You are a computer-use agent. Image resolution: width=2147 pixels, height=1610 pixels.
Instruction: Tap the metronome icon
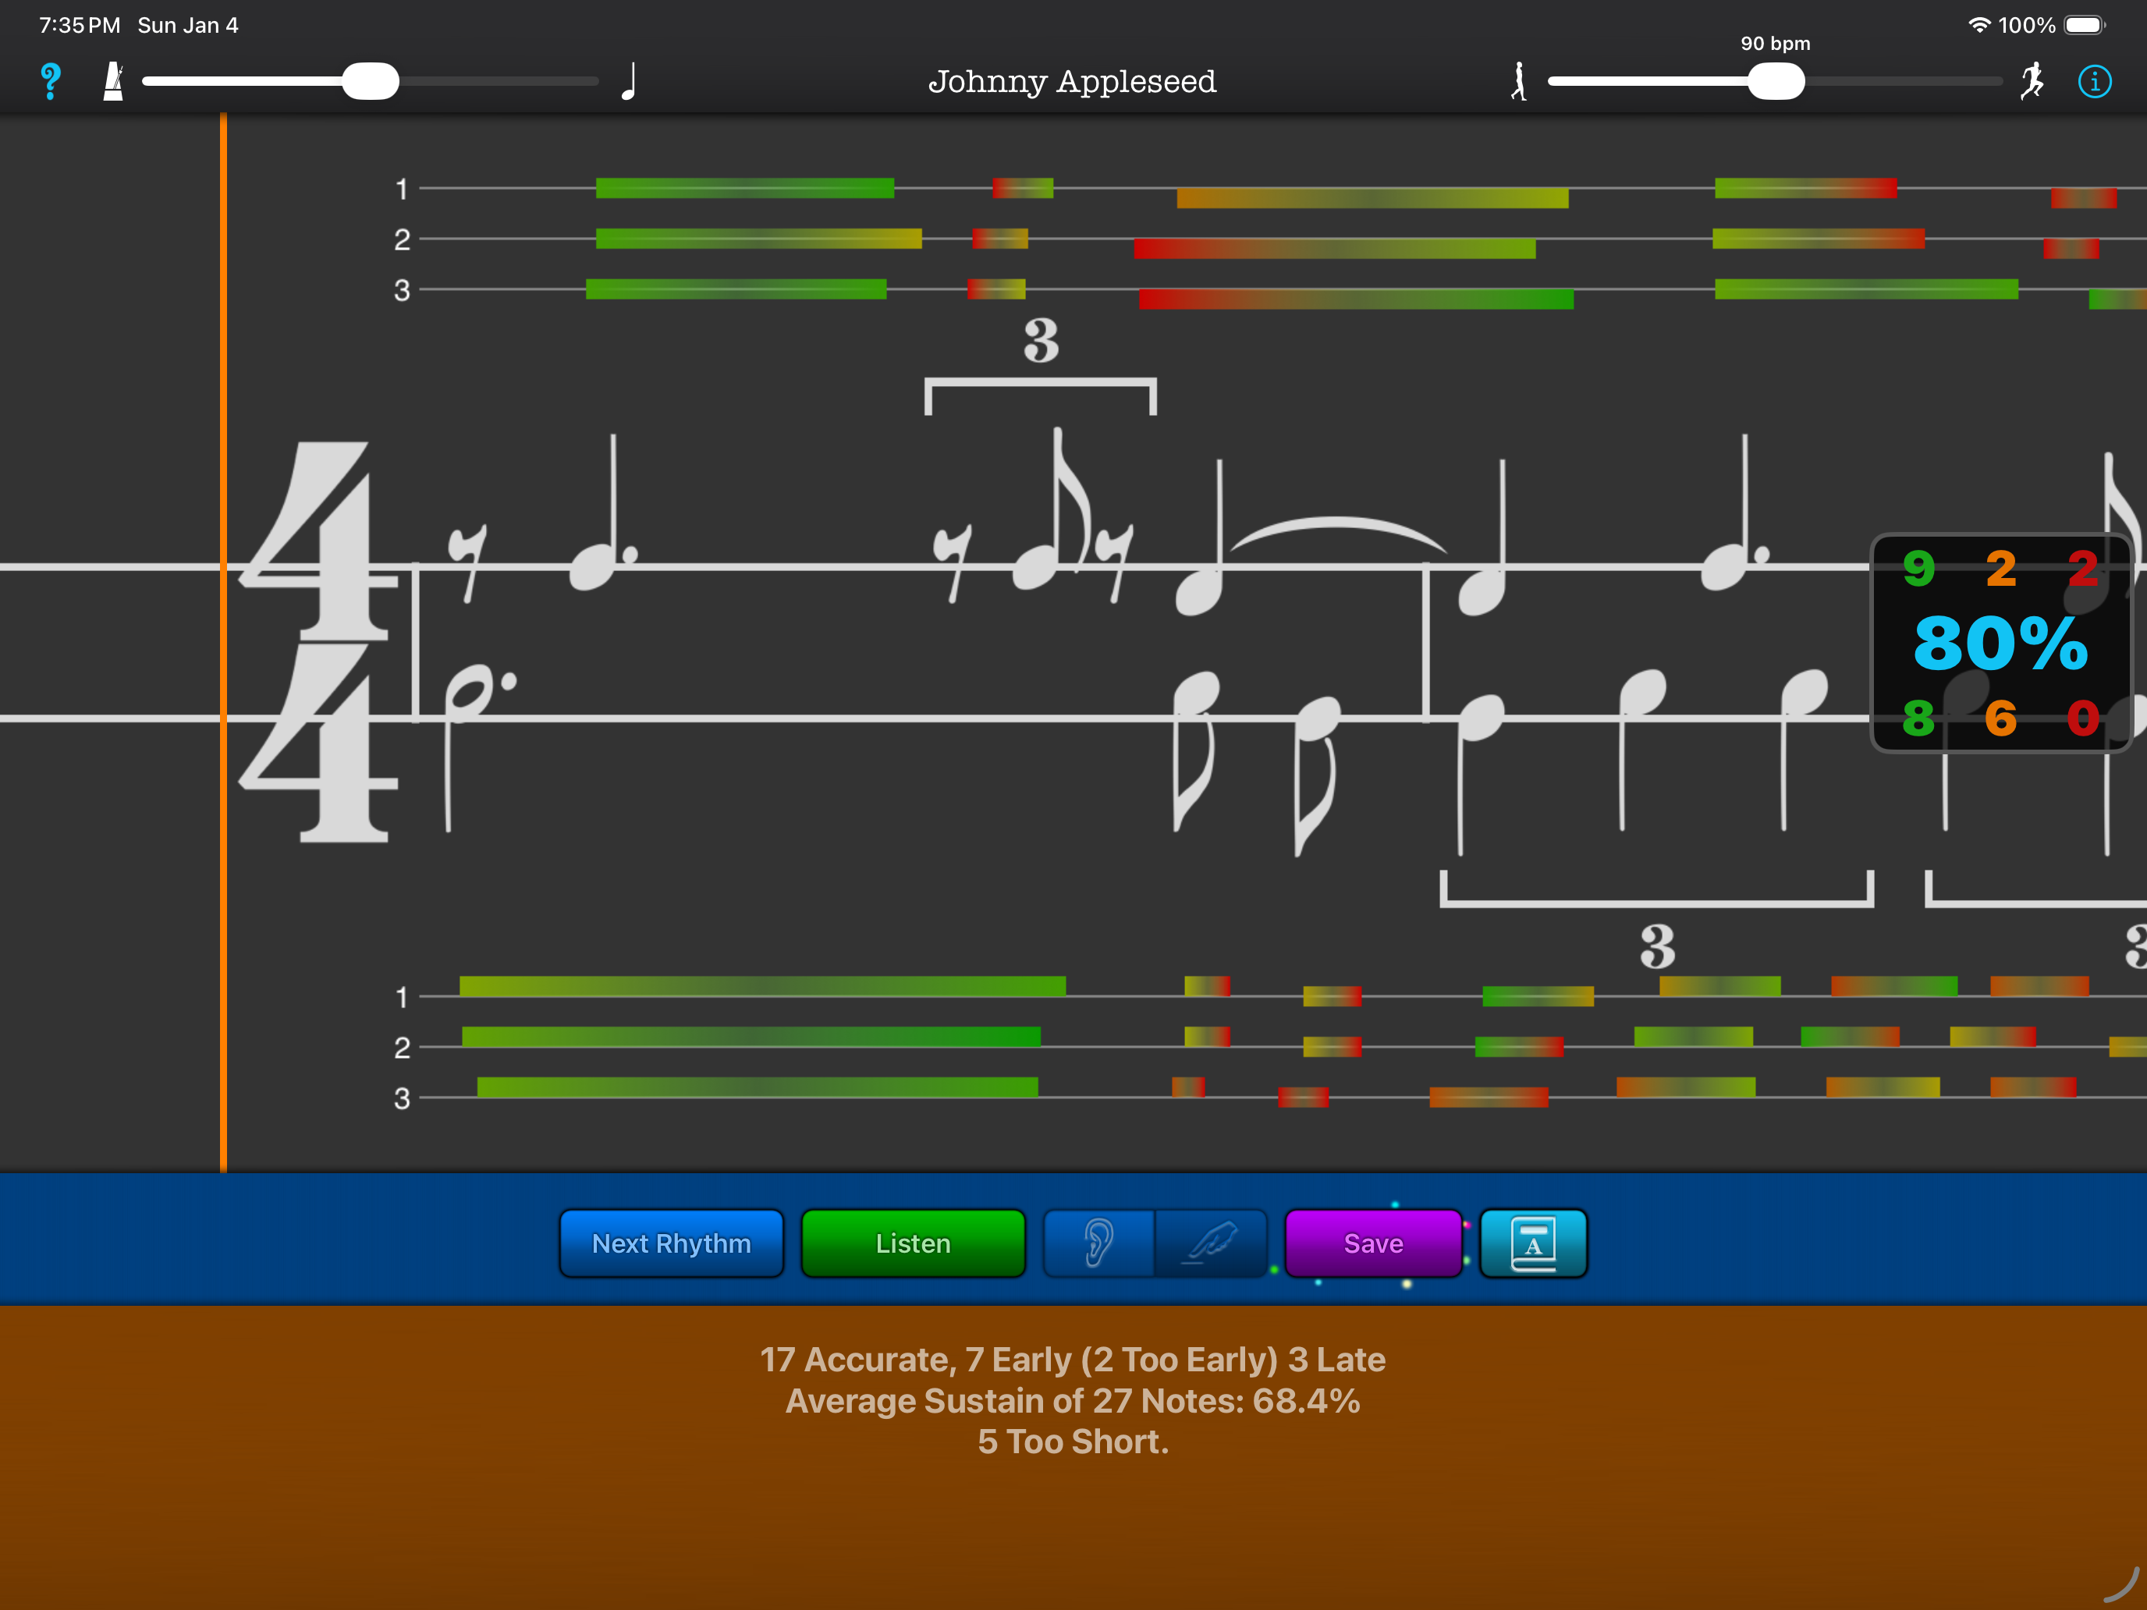114,82
